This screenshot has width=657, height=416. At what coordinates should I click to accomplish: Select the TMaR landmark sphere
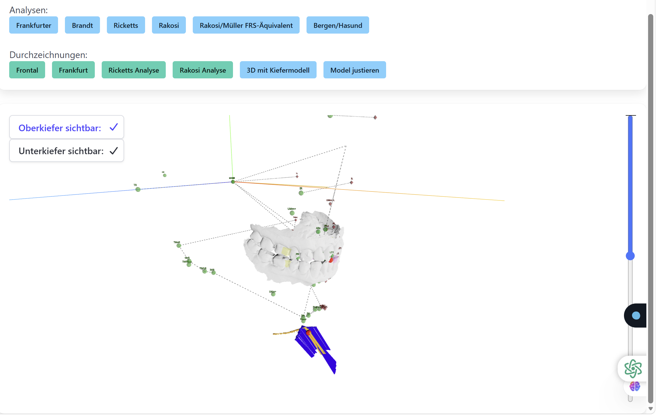[x=179, y=246]
